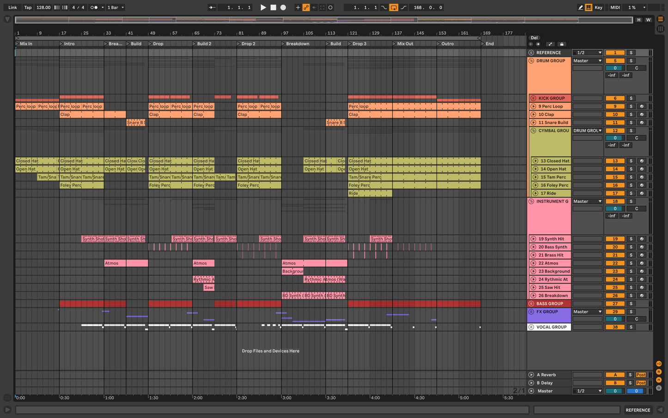Solo the 10 Clap track
668x418 pixels.
pyautogui.click(x=631, y=114)
